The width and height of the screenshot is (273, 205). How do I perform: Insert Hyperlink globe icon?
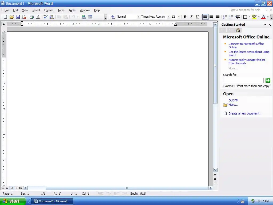point(84,17)
